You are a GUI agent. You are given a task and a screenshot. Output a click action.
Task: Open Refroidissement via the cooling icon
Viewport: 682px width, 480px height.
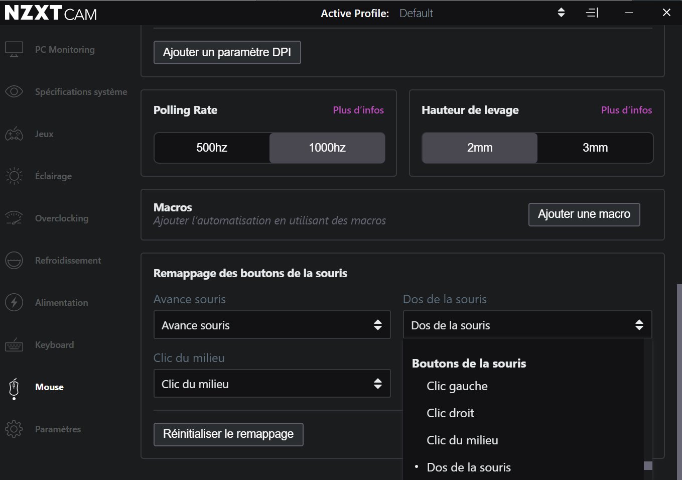click(x=14, y=260)
